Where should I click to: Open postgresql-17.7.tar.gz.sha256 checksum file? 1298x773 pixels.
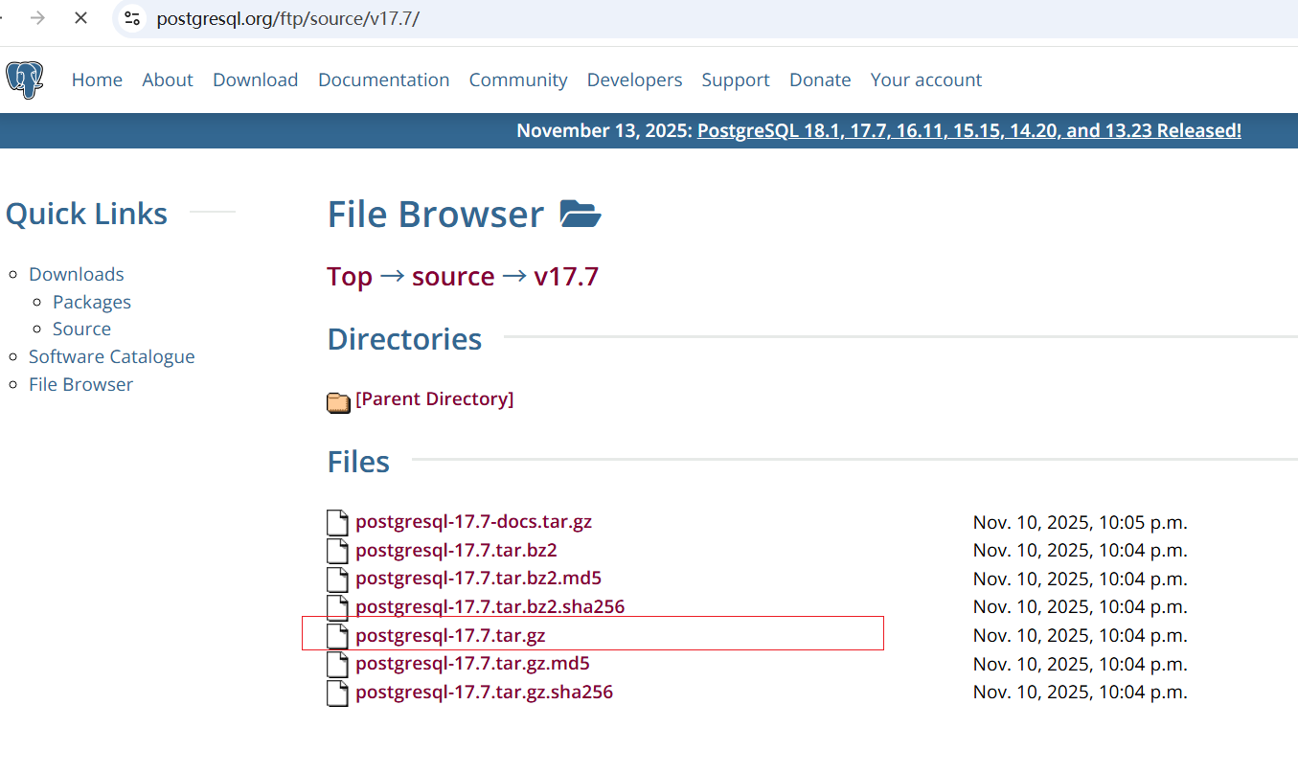(484, 692)
